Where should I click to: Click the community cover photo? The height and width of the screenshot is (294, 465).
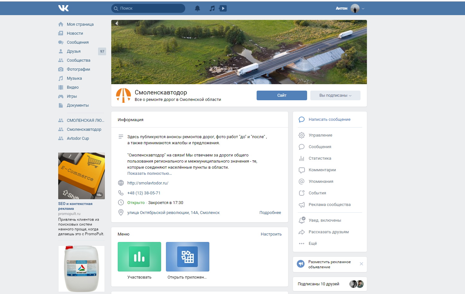pyautogui.click(x=239, y=52)
